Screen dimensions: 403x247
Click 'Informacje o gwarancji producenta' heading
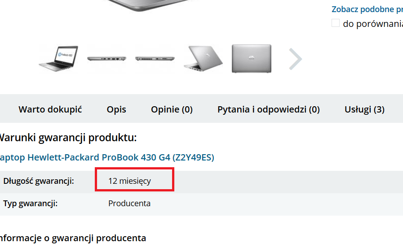click(x=73, y=238)
